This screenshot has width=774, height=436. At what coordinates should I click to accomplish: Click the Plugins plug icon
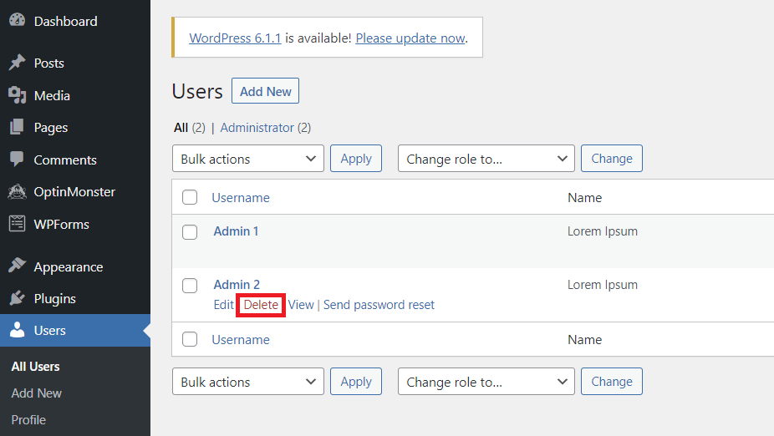pyautogui.click(x=17, y=298)
